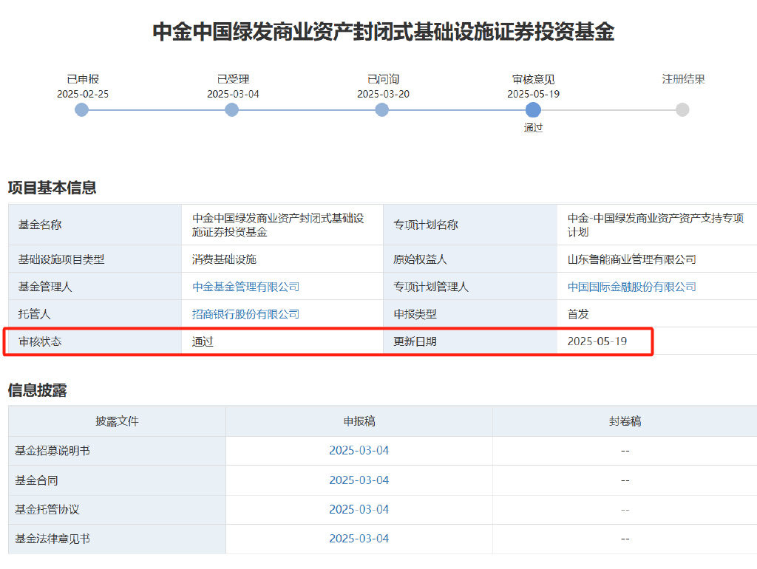Open 基金招募说明书 申报稿 dated 2025-03-04

tap(359, 450)
